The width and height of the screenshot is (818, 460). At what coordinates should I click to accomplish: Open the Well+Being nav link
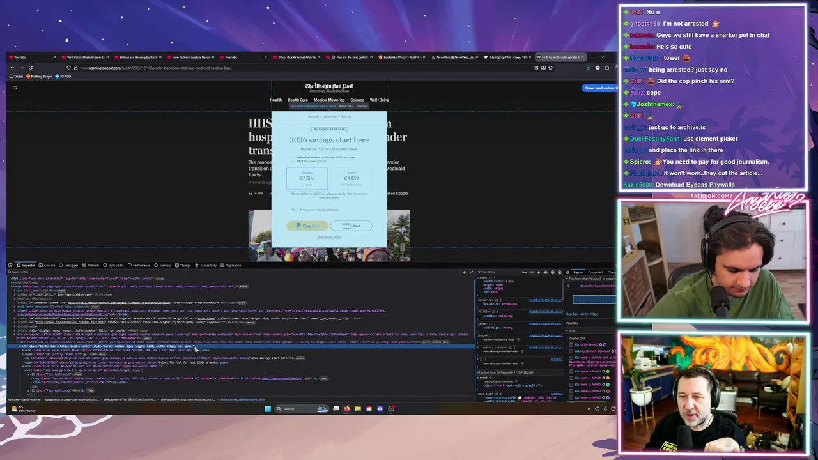tap(380, 100)
